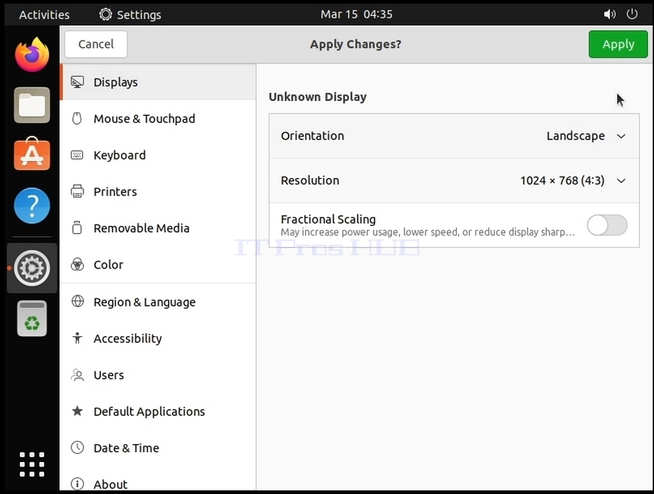Open the Resolution 1024 × 768 dropdown
654x494 pixels.
point(454,180)
